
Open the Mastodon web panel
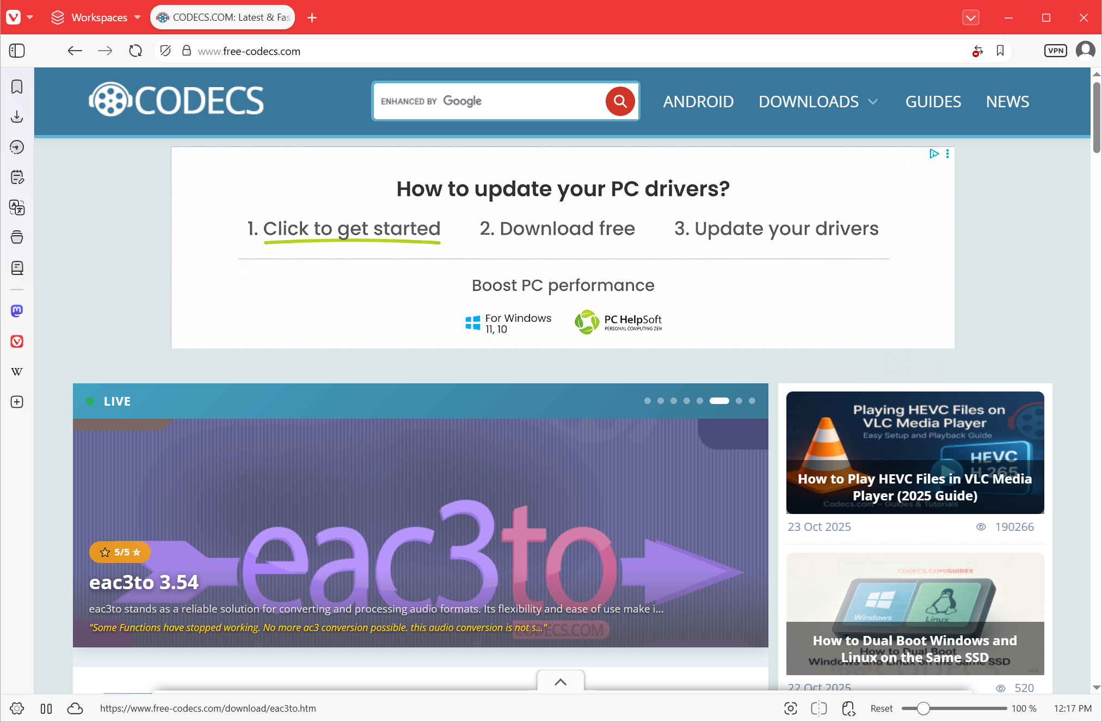click(x=17, y=311)
